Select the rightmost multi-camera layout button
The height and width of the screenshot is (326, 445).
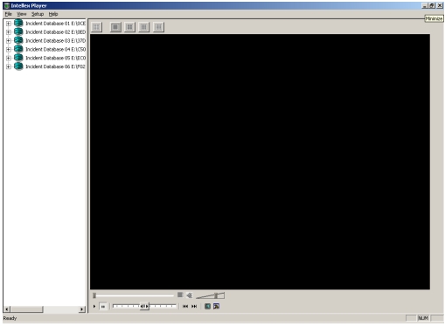pyautogui.click(x=158, y=27)
